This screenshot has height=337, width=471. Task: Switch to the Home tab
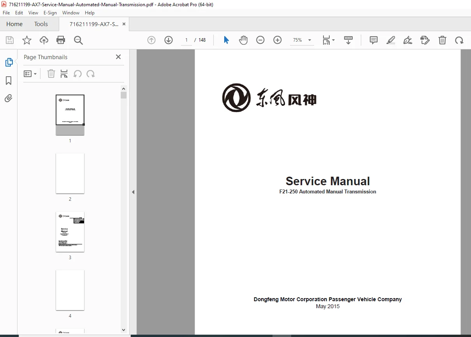point(14,24)
